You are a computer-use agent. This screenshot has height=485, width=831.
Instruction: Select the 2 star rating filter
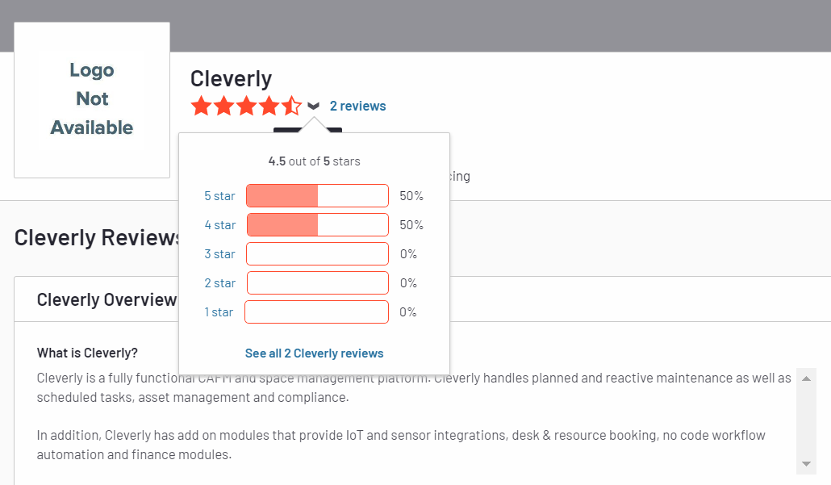(x=219, y=282)
